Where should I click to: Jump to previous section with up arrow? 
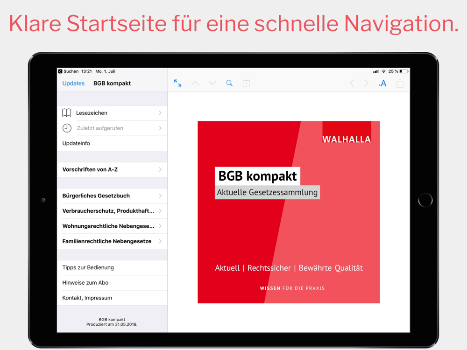pyautogui.click(x=195, y=83)
